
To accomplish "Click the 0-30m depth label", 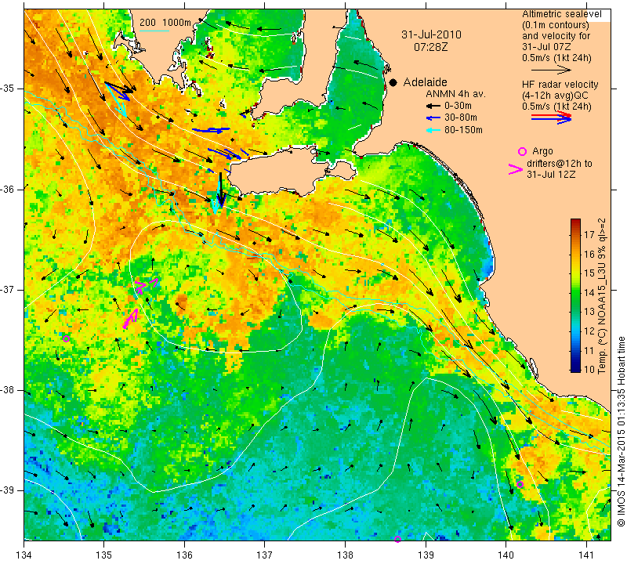I will pyautogui.click(x=458, y=106).
